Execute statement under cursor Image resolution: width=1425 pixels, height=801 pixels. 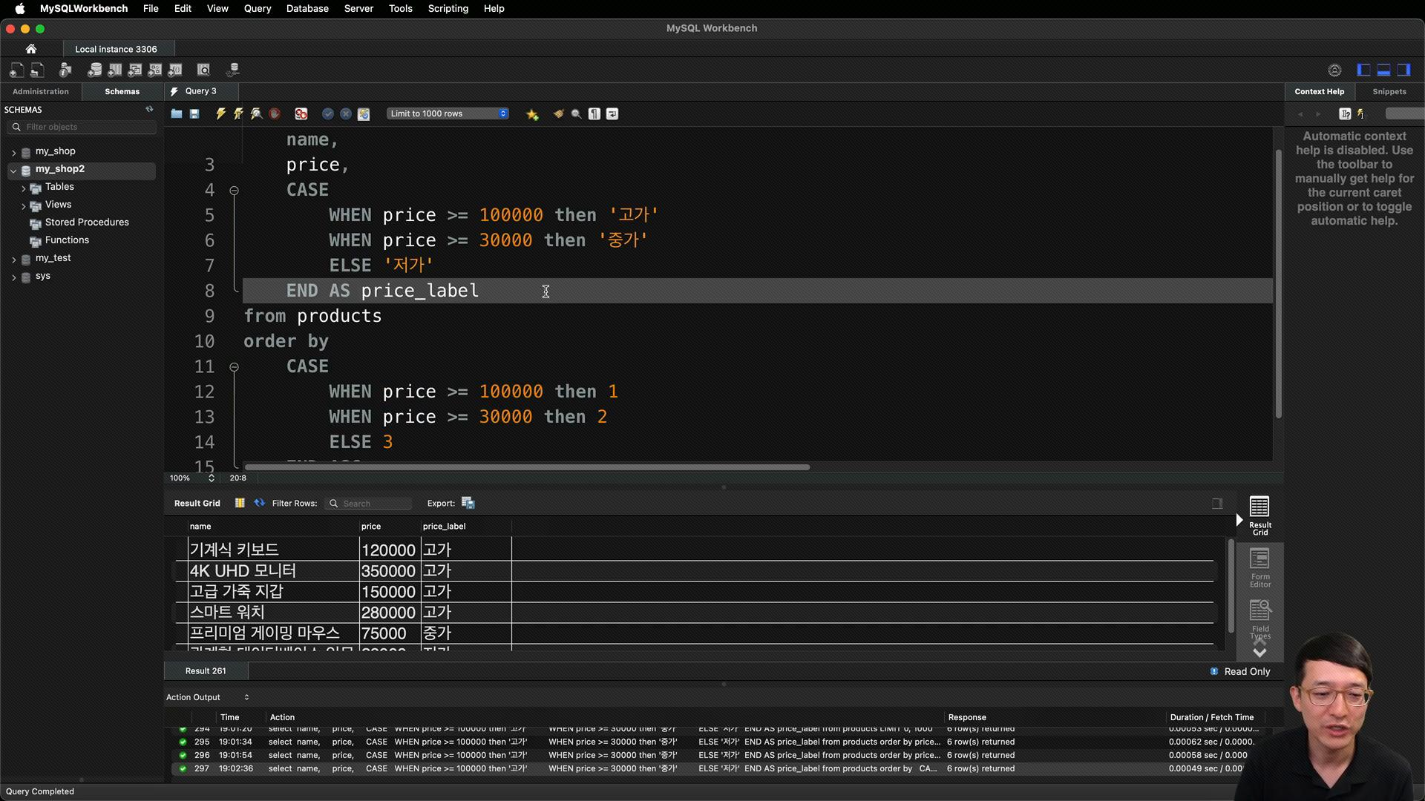click(238, 113)
